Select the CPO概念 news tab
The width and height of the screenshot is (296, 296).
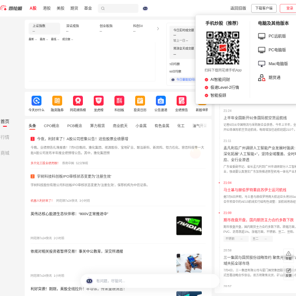[51, 126]
